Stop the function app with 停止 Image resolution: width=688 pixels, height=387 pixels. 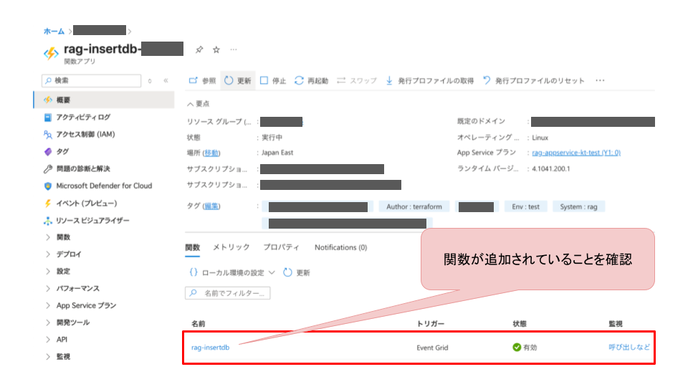click(x=273, y=81)
